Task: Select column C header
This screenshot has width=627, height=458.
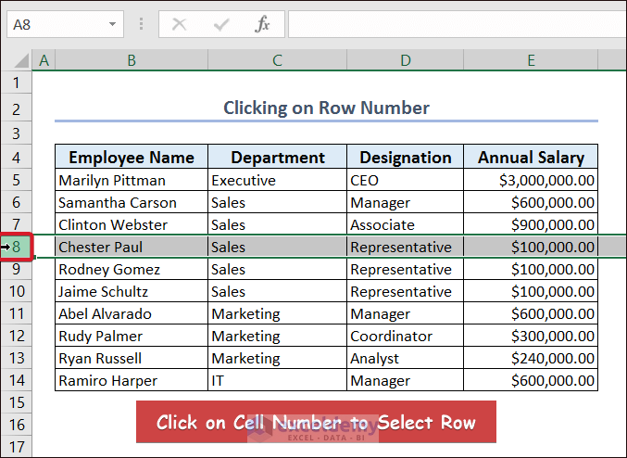Action: click(x=277, y=60)
